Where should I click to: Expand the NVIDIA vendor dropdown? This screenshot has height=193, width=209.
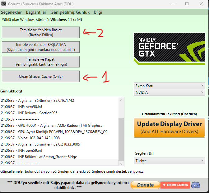point(170,92)
